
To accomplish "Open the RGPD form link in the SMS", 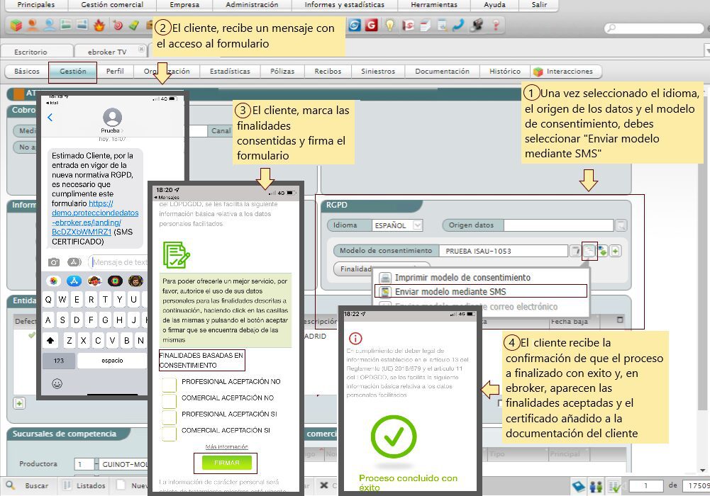I will pyautogui.click(x=95, y=218).
